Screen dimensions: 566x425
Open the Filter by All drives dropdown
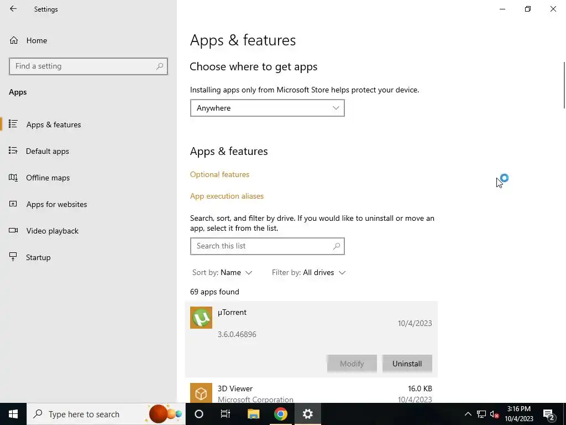308,272
